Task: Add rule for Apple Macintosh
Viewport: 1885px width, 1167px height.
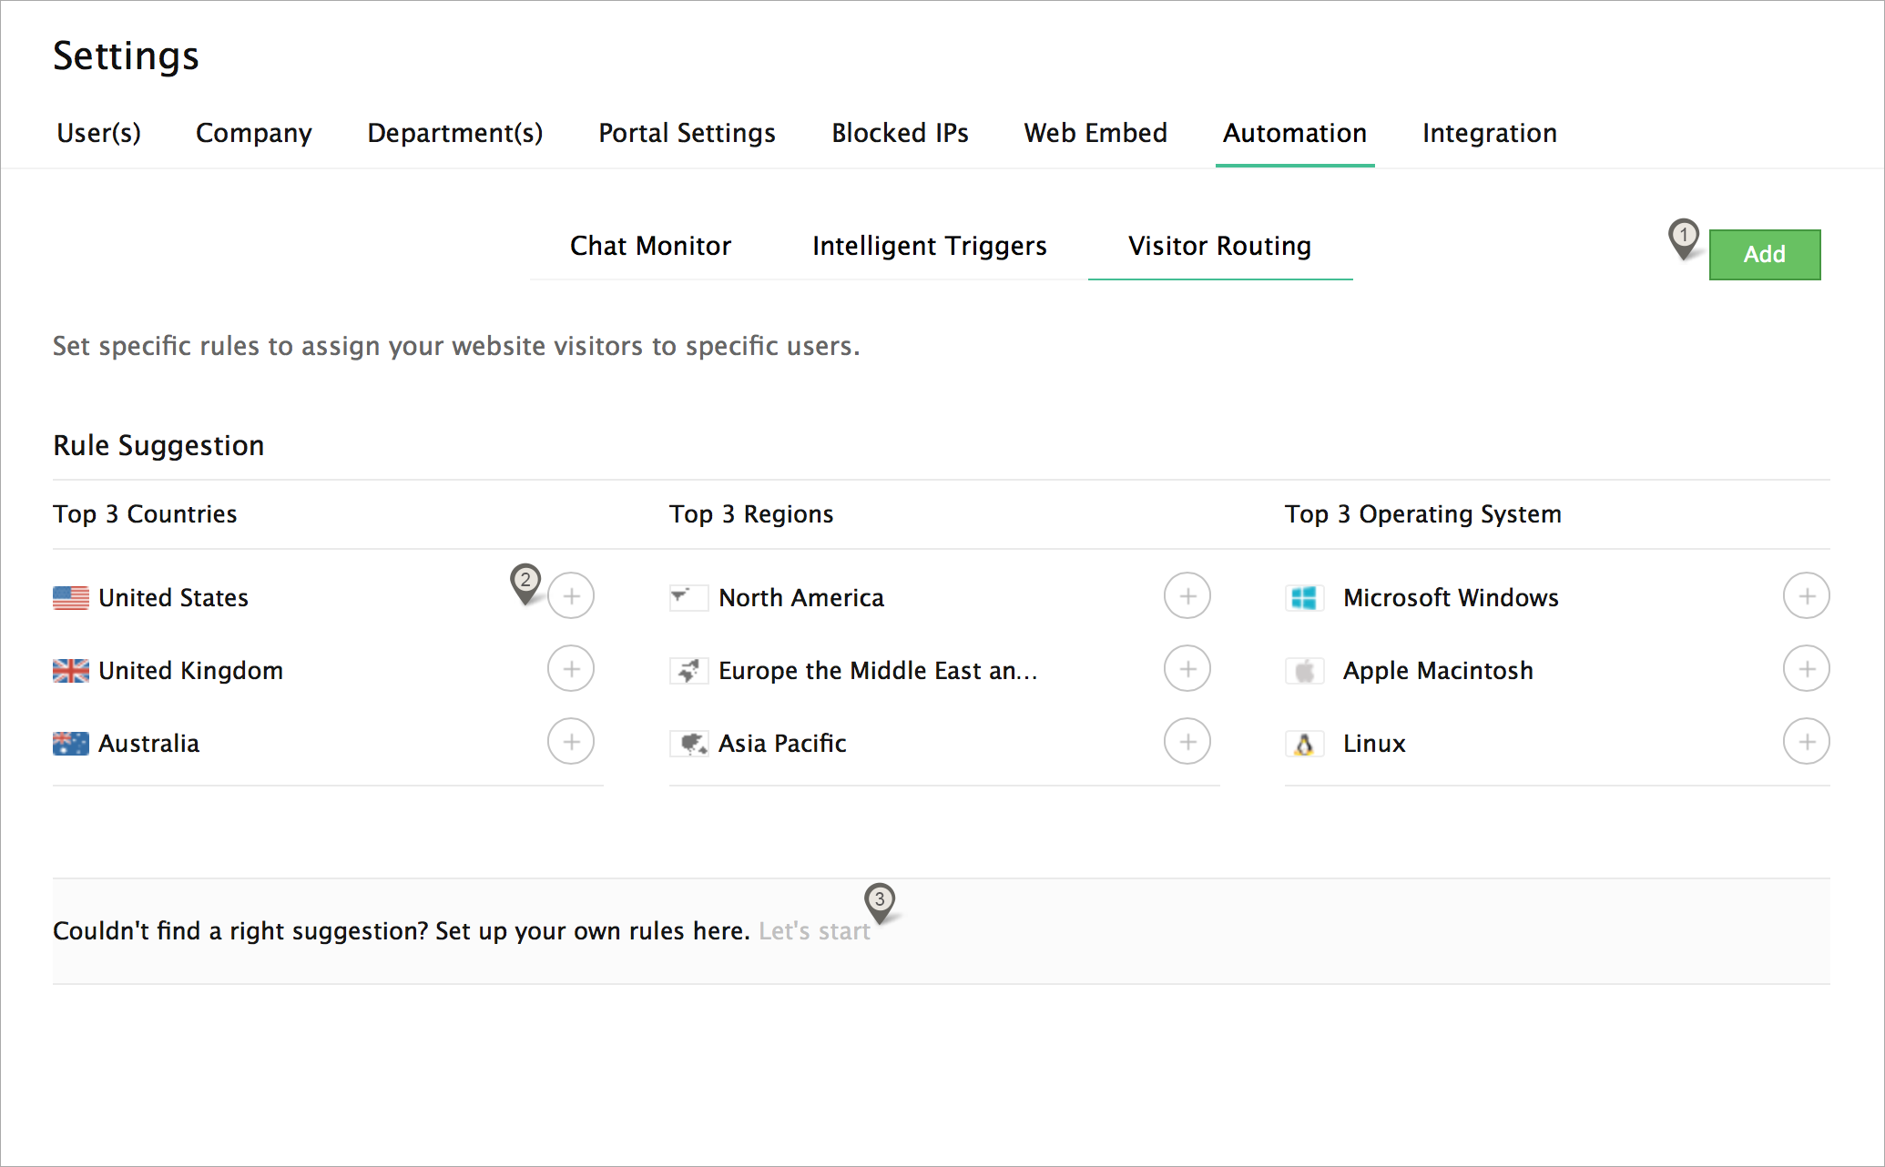Action: [x=1807, y=669]
